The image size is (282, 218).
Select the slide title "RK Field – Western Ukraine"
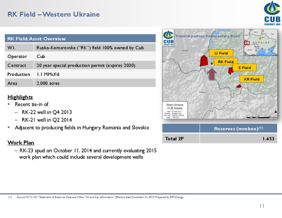click(54, 14)
